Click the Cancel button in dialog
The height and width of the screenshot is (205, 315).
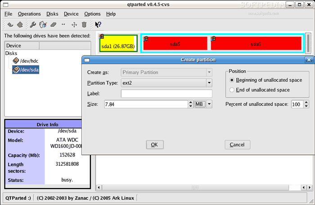(237, 145)
